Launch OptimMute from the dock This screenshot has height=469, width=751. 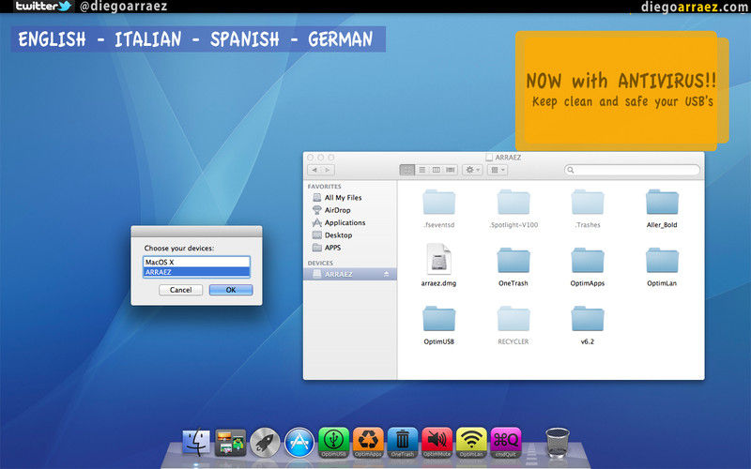437,442
